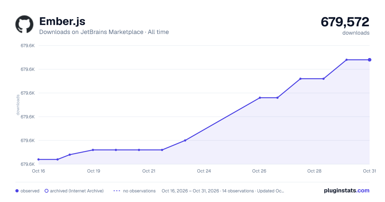Click the Oct 21 x-axis label
The image size is (385, 202).
(x=149, y=171)
